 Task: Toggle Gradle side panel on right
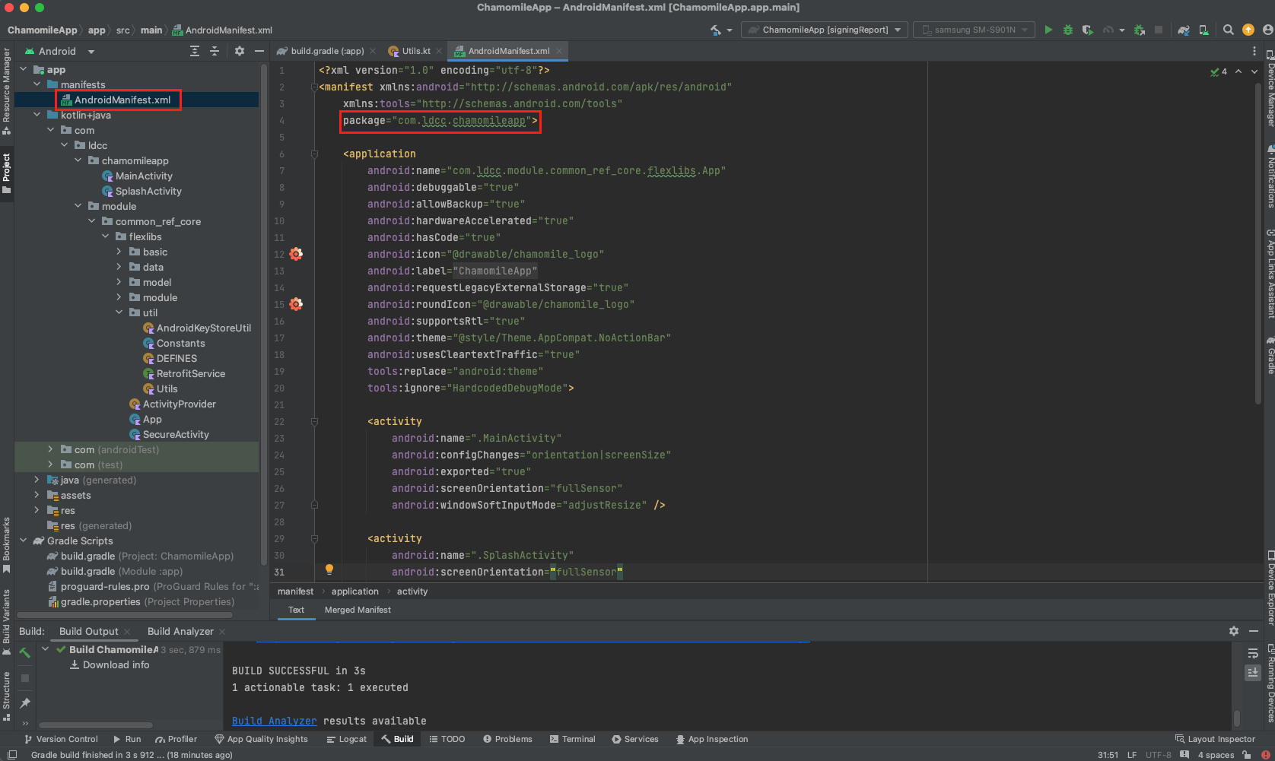tap(1269, 355)
